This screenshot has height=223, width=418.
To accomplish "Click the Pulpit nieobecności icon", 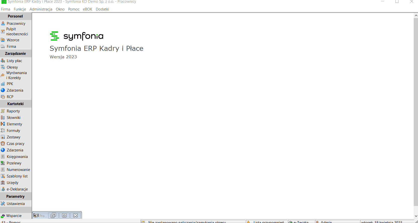I will click(x=3, y=32).
